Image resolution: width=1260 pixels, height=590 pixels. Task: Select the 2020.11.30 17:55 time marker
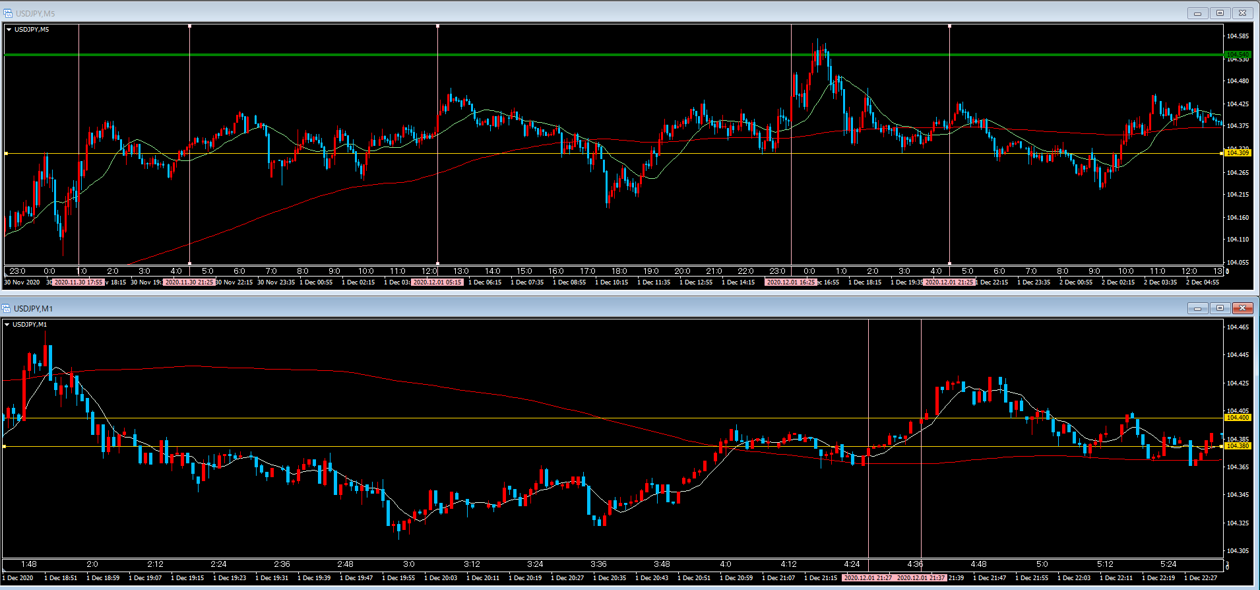[79, 282]
